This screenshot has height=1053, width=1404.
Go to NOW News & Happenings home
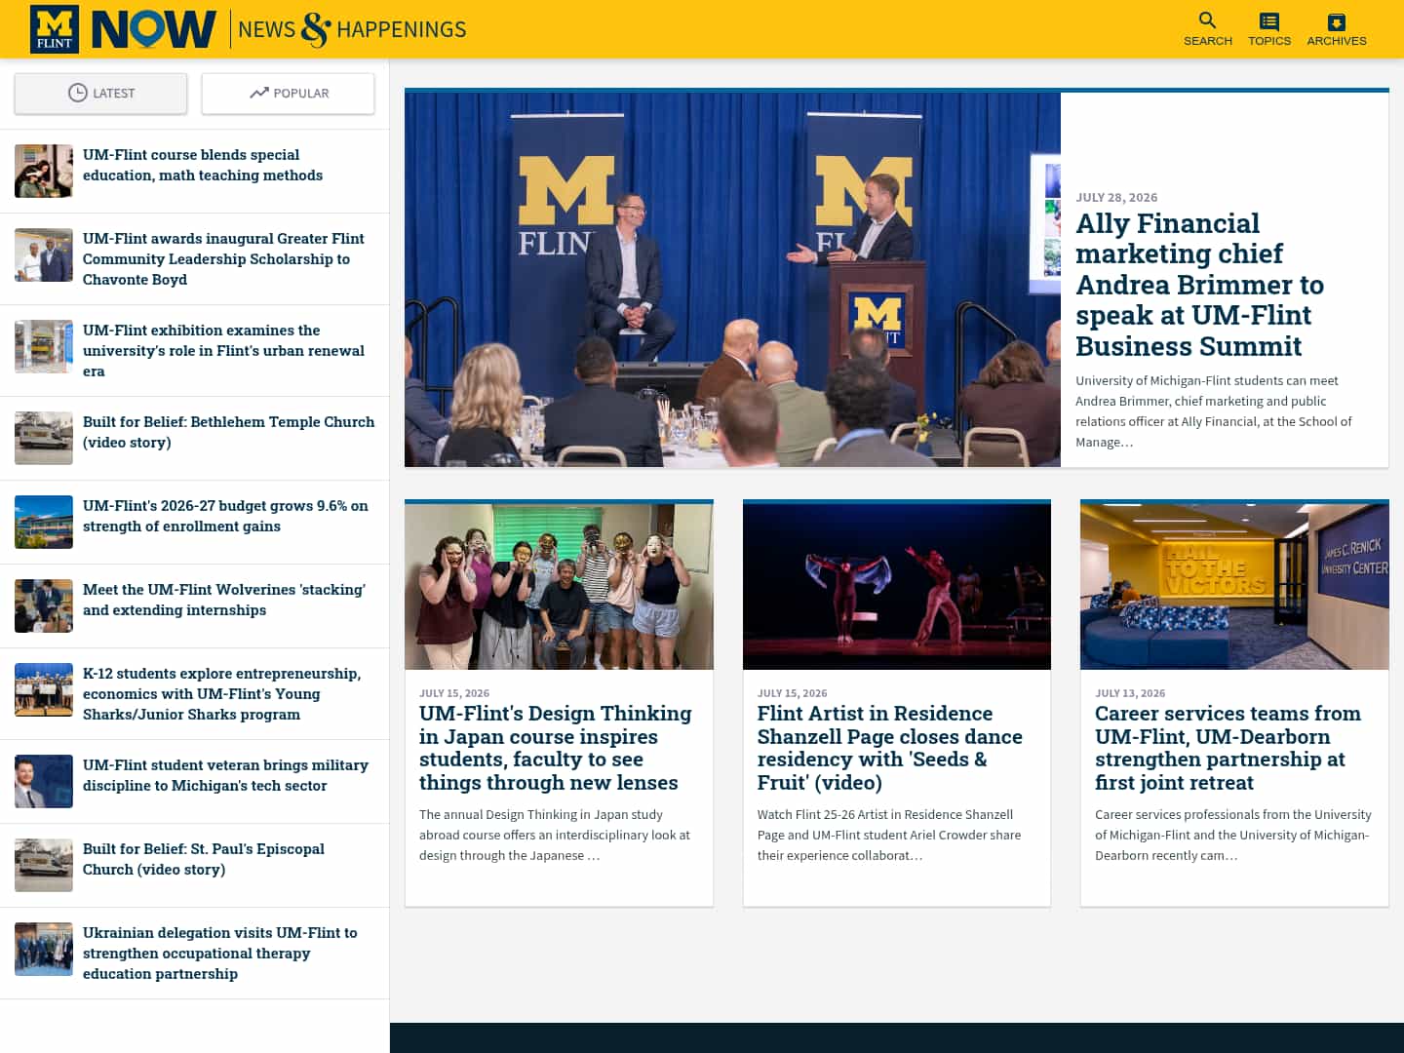pyautogui.click(x=279, y=29)
